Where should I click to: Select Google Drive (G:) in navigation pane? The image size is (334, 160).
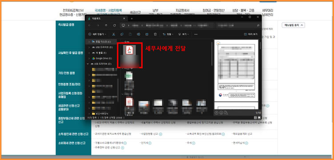pyautogui.click(x=102, y=59)
